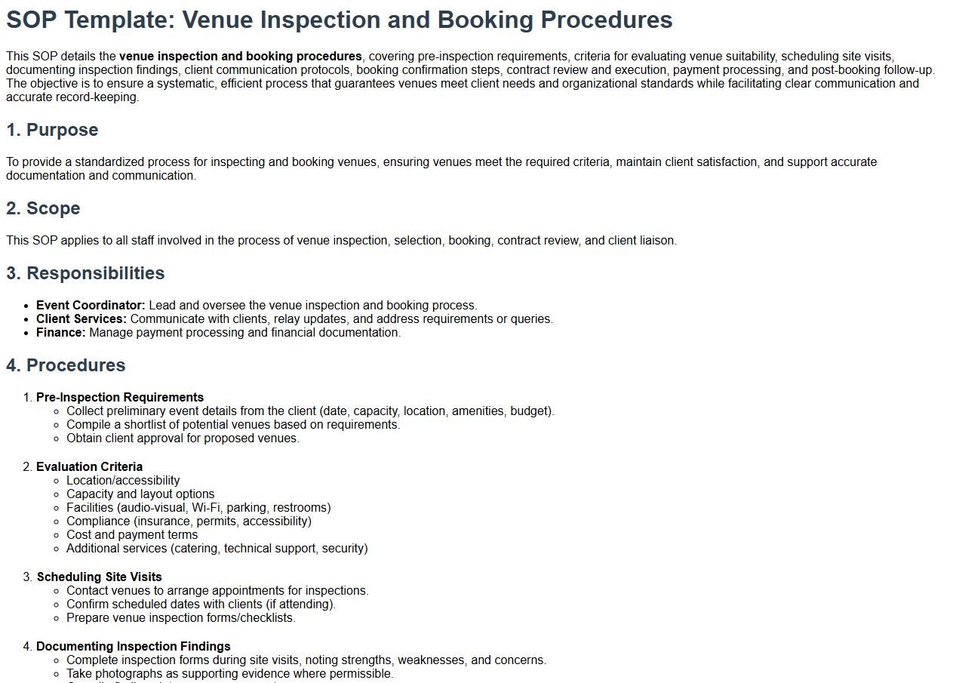
Task: Click 'Obtain client approval for proposed venues' line
Action: click(x=183, y=438)
